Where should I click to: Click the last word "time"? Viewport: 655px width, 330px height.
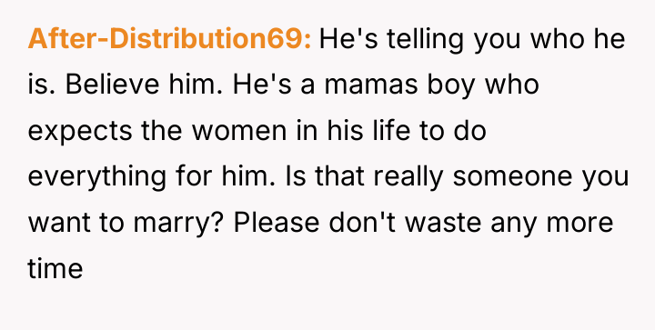pos(55,269)
